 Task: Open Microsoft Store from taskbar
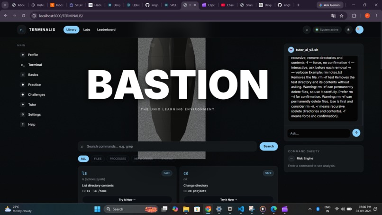(x=197, y=209)
